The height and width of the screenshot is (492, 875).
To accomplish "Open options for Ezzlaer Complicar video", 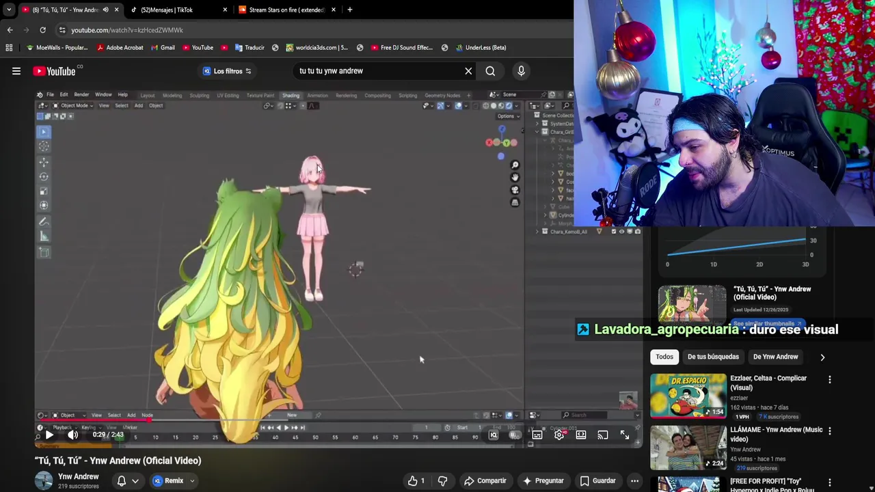I will (x=830, y=379).
